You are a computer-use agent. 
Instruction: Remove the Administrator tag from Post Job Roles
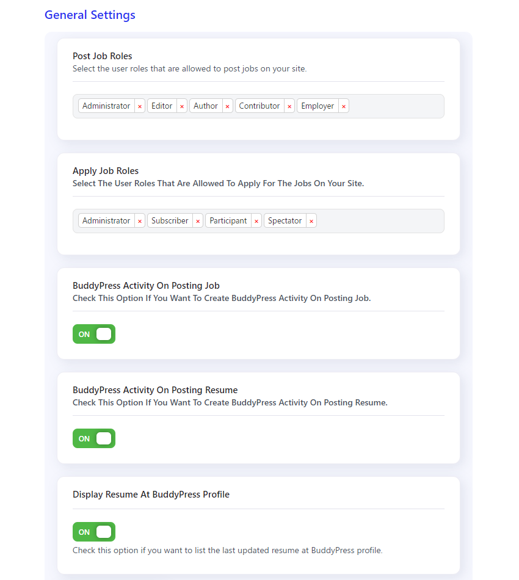140,106
